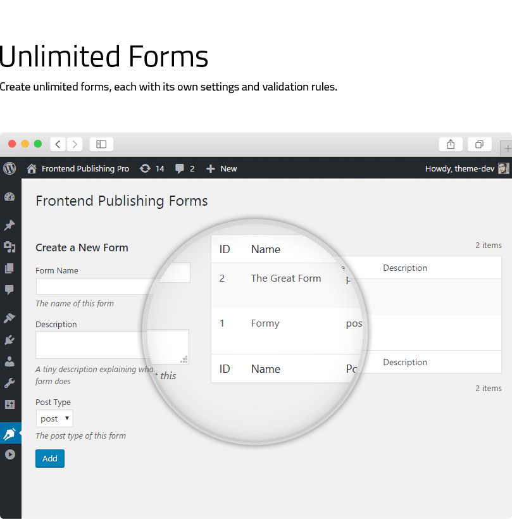Open Settings sliders sidebar icon
Viewport: 512px width, 519px height.
(9, 404)
